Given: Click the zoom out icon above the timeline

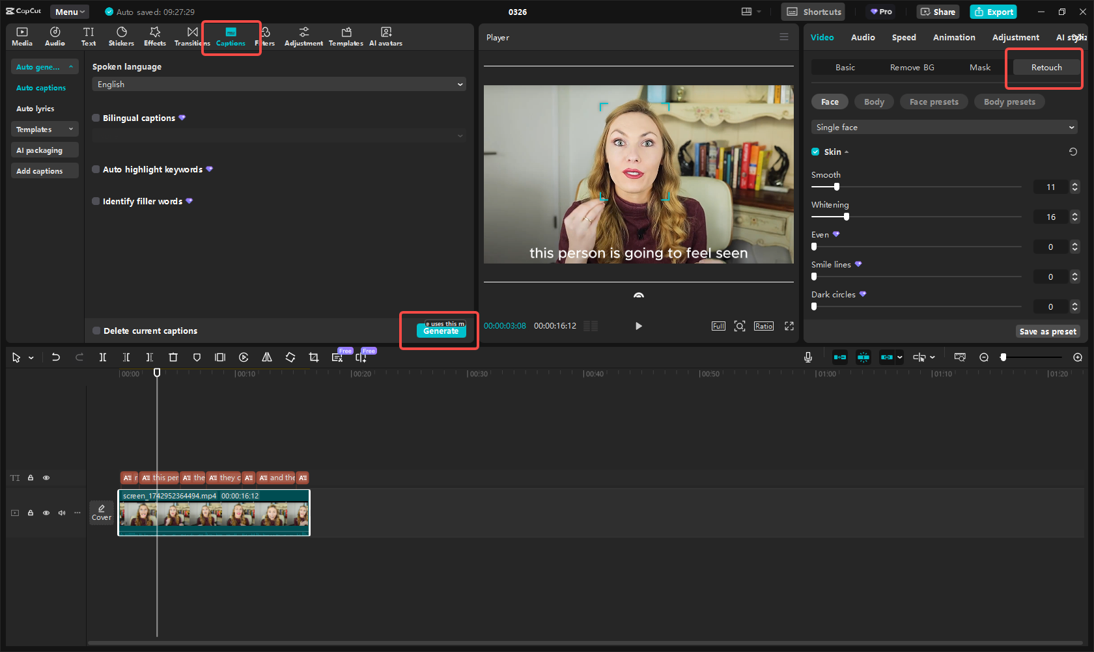Looking at the screenshot, I should click(983, 357).
